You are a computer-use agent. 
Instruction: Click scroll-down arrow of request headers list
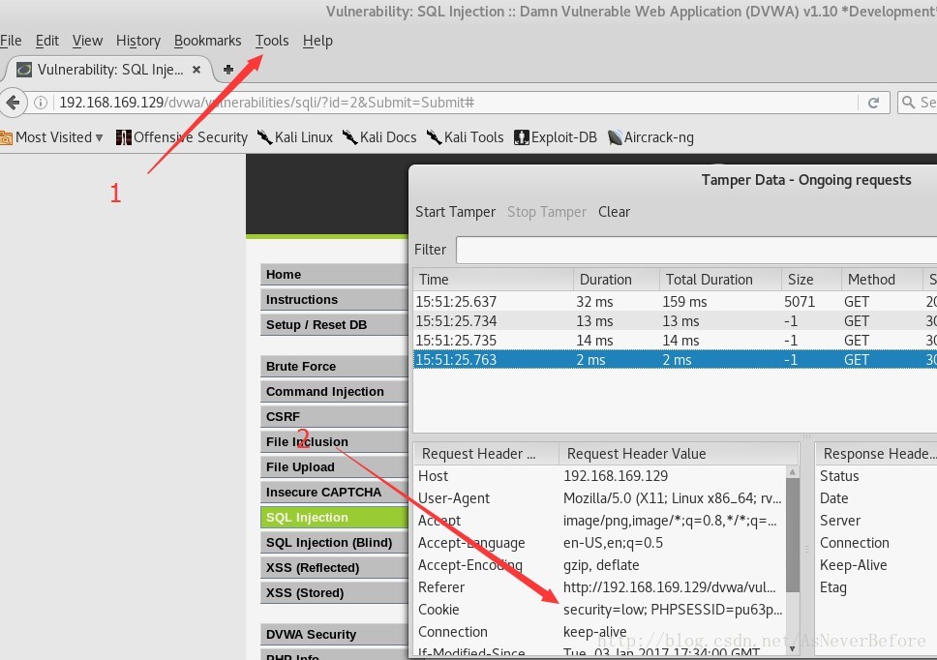793,648
